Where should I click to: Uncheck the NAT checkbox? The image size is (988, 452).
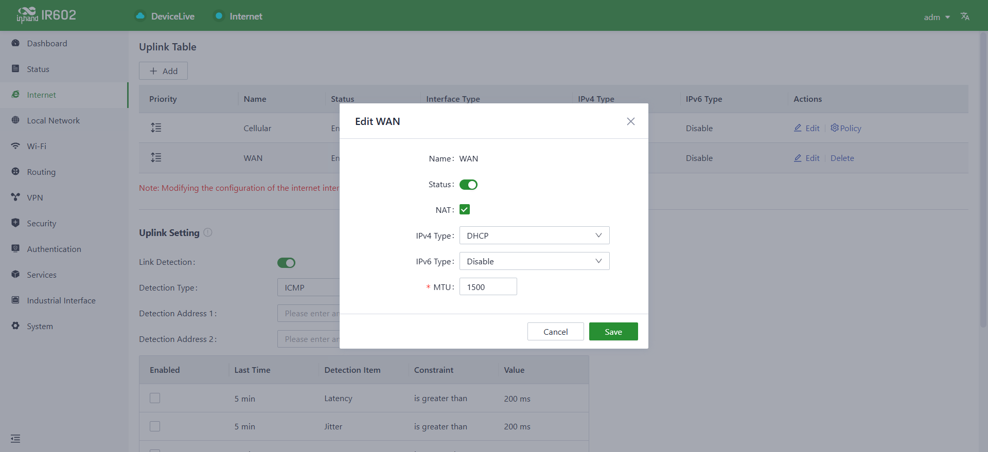point(465,209)
